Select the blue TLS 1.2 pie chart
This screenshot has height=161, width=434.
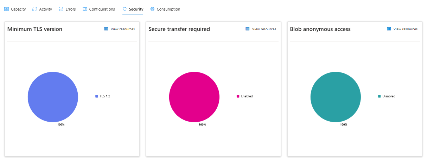click(53, 97)
